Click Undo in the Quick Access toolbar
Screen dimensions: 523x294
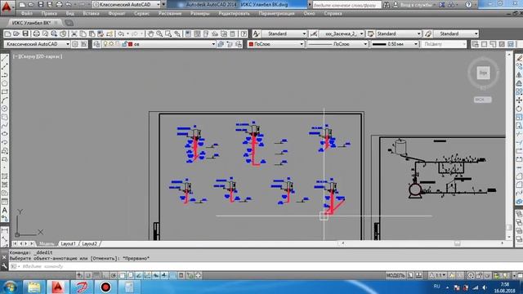click(x=69, y=5)
